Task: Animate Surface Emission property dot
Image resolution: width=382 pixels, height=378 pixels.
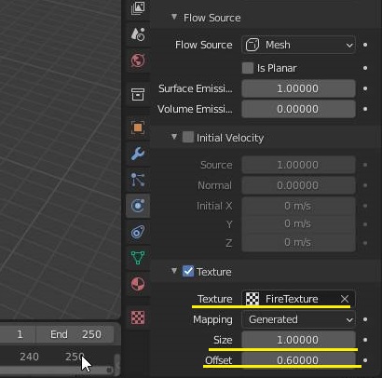Action: click(x=365, y=88)
